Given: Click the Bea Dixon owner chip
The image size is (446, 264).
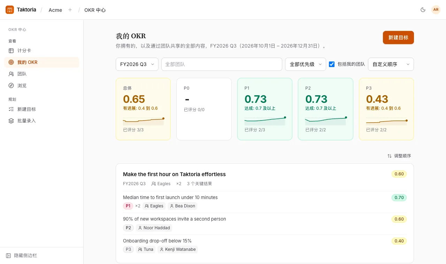Looking at the screenshot, I should pos(182,206).
